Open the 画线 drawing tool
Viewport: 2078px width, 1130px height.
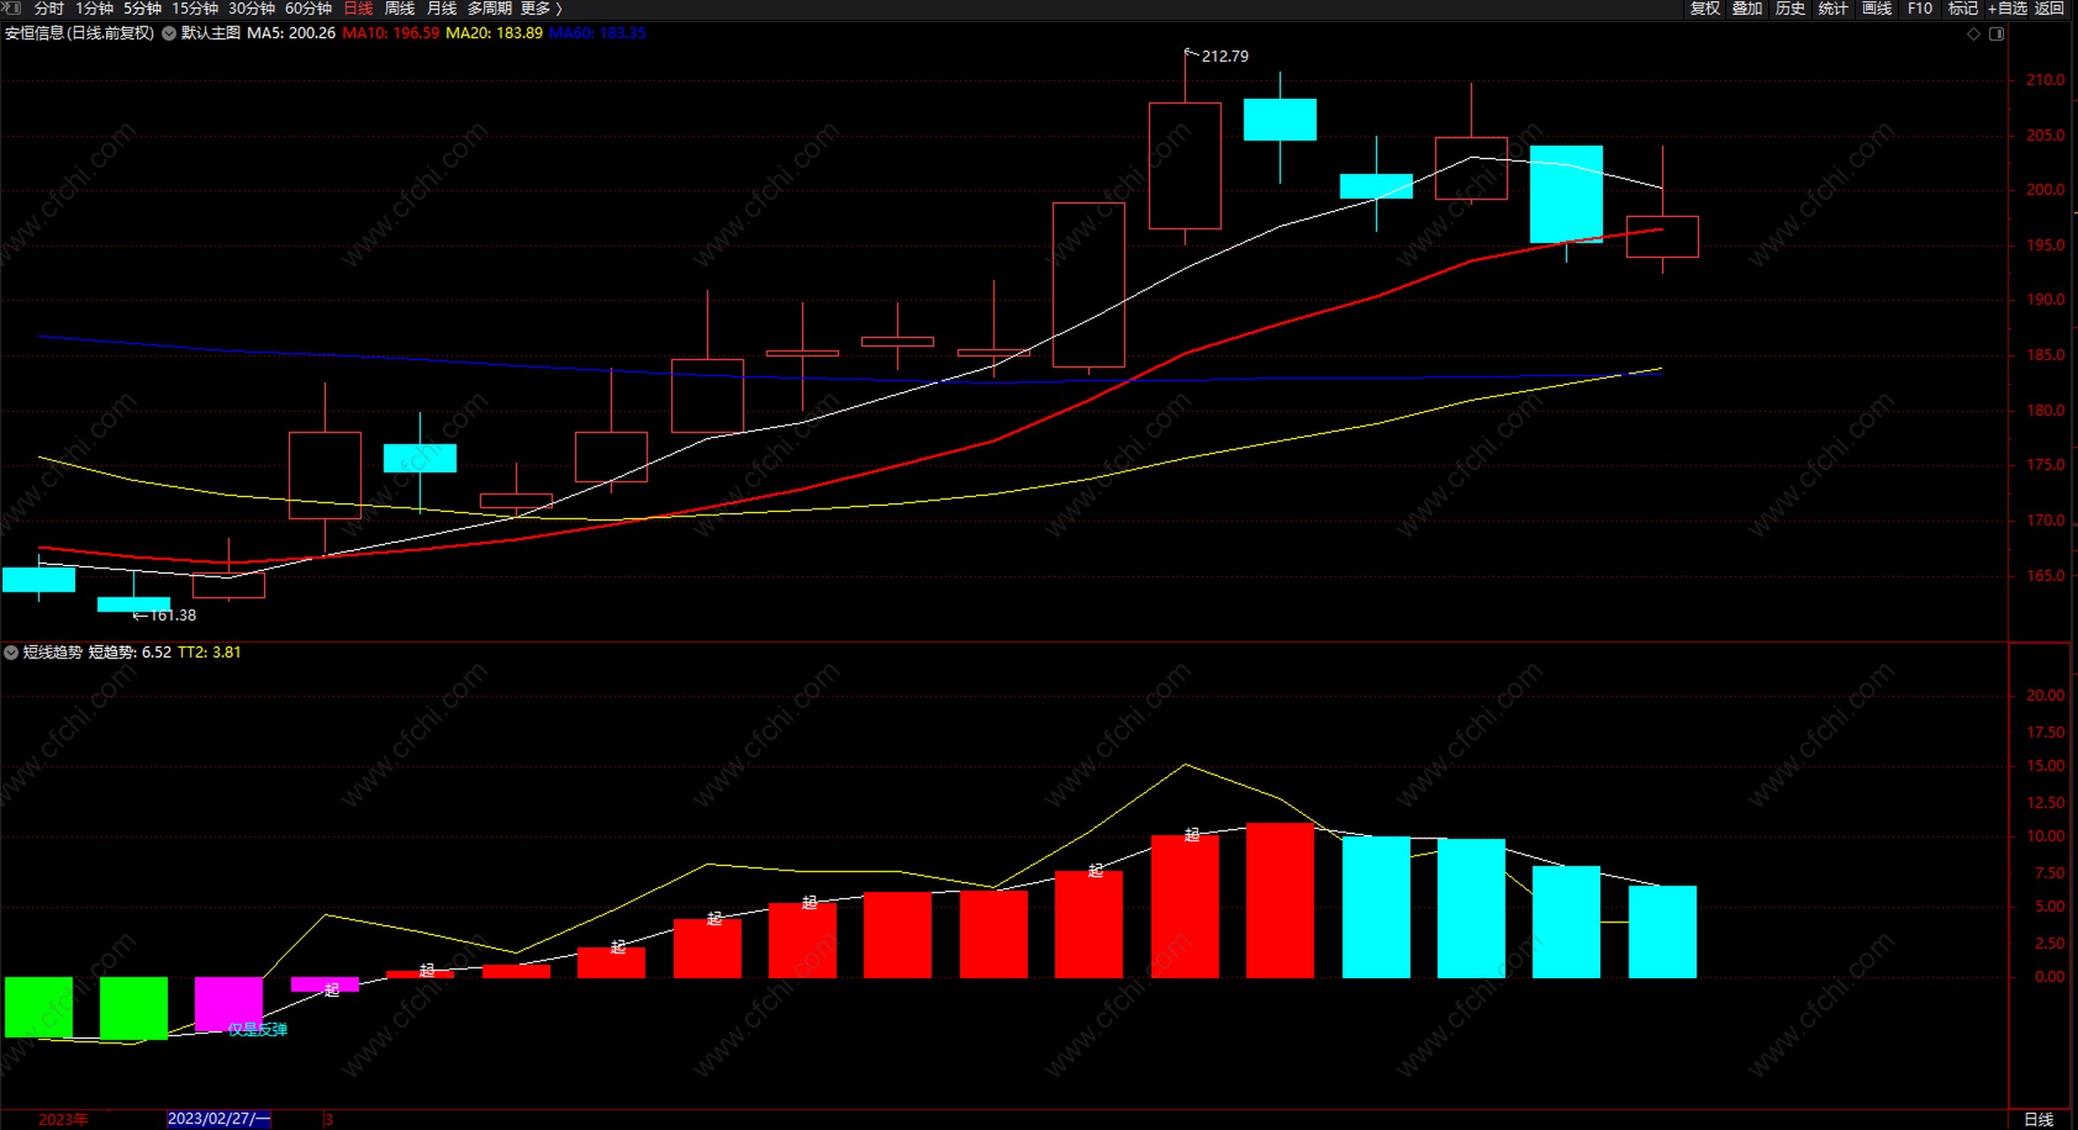coord(1876,9)
